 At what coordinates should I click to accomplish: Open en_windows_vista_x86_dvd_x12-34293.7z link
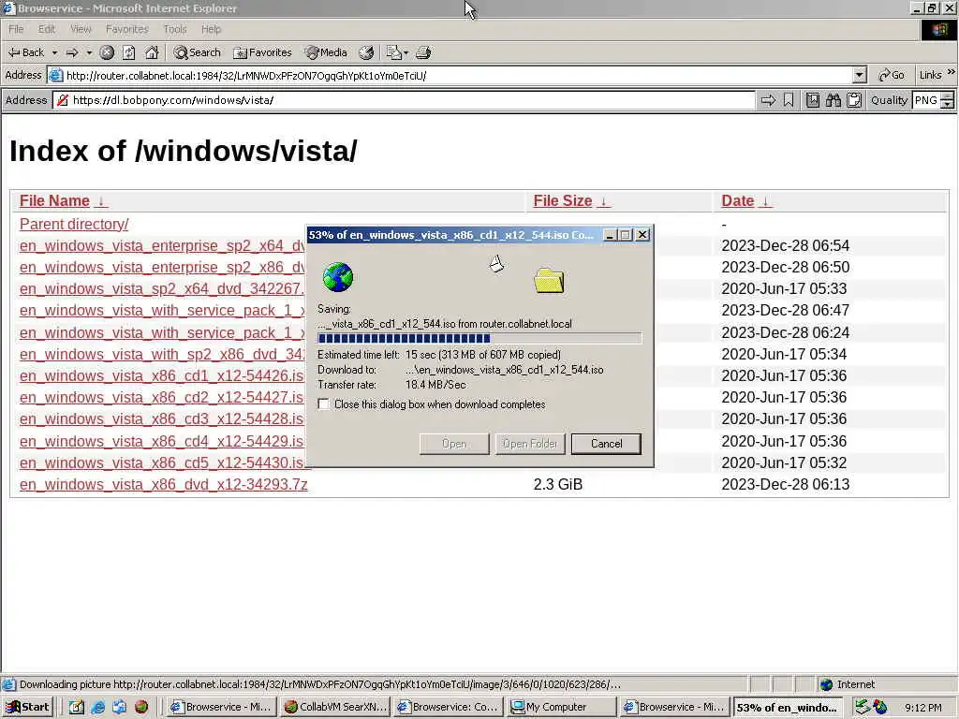click(163, 485)
